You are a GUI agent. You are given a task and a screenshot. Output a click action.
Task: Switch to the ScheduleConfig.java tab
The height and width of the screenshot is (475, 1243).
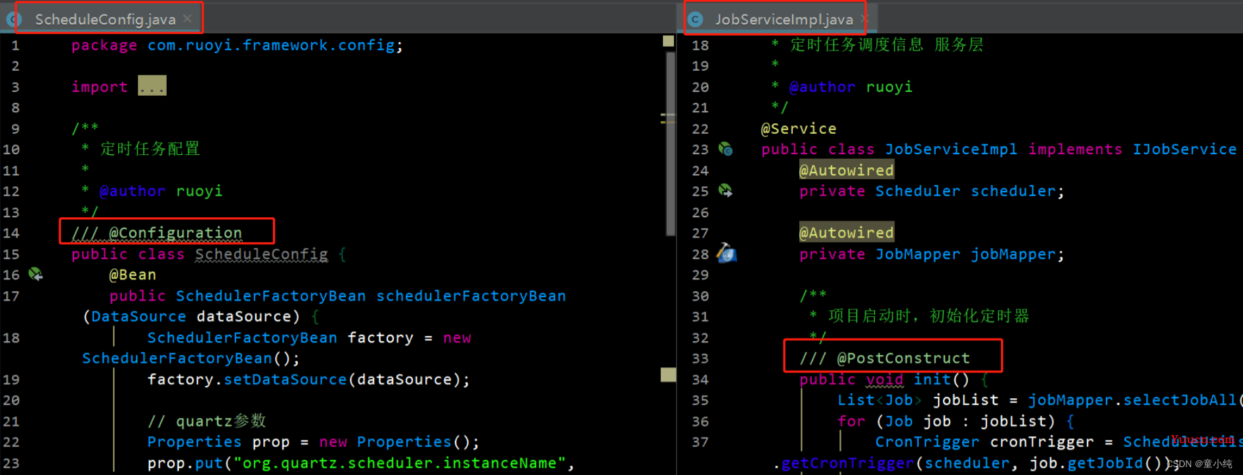click(x=105, y=19)
